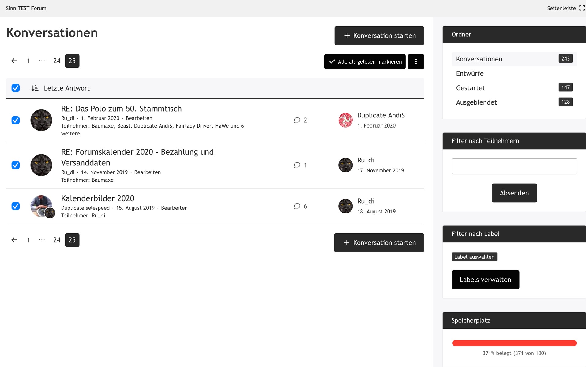Image resolution: width=586 pixels, height=367 pixels.
Task: Go to previous page using top arrow
Action: 14,61
